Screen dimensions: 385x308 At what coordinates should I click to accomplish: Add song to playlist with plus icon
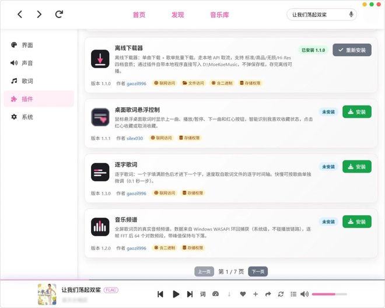tap(256, 294)
